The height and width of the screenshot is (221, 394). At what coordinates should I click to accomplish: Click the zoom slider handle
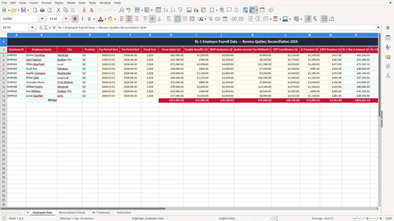click(368, 218)
